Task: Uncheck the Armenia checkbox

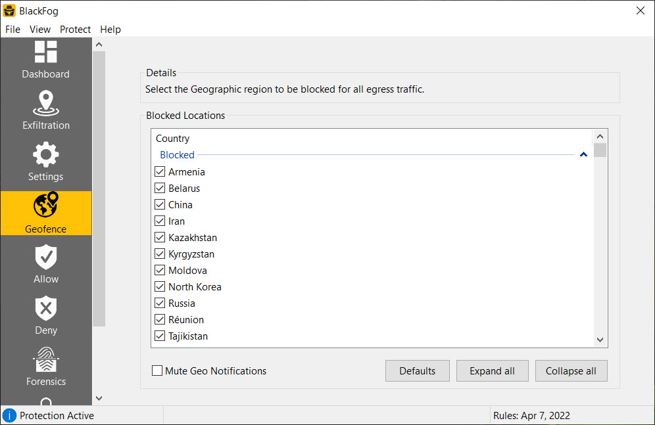Action: pos(160,172)
